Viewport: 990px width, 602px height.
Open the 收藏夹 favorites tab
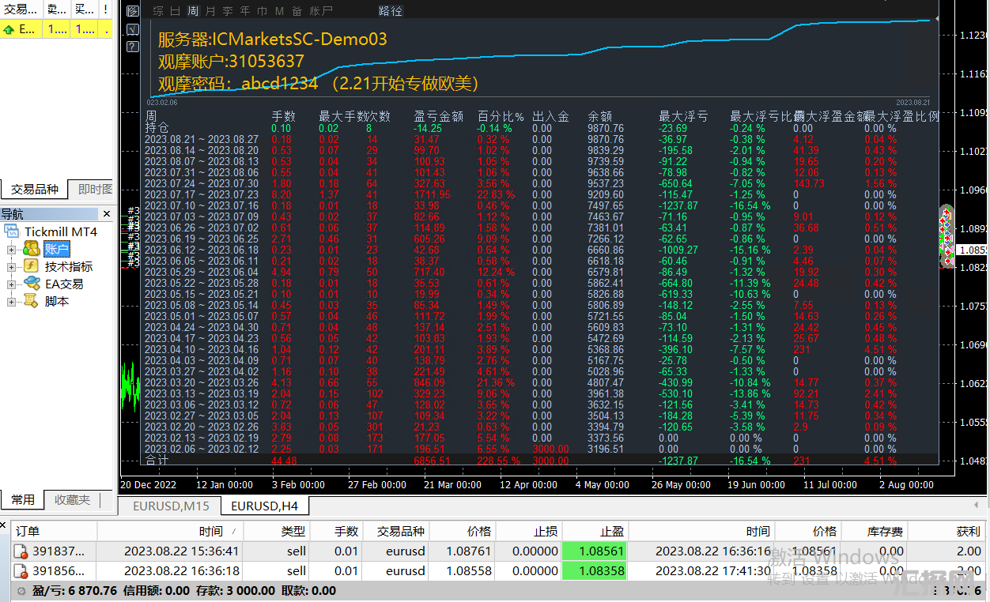point(72,500)
